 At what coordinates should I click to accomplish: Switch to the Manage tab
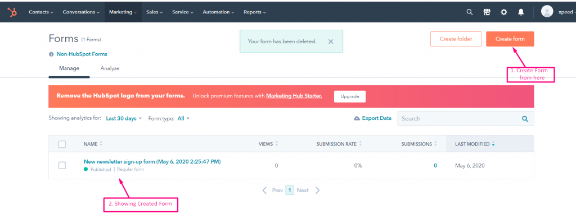(69, 68)
